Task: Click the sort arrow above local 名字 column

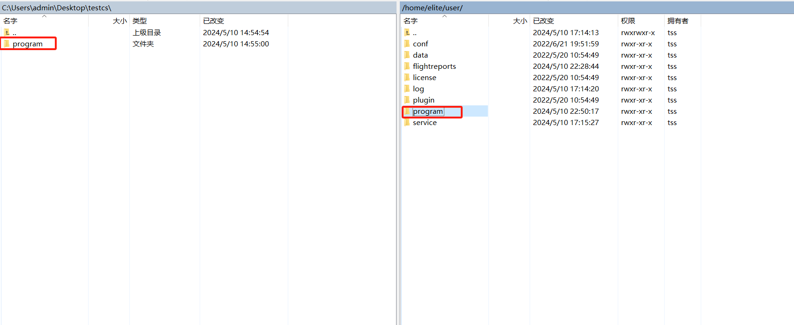Action: [x=45, y=16]
